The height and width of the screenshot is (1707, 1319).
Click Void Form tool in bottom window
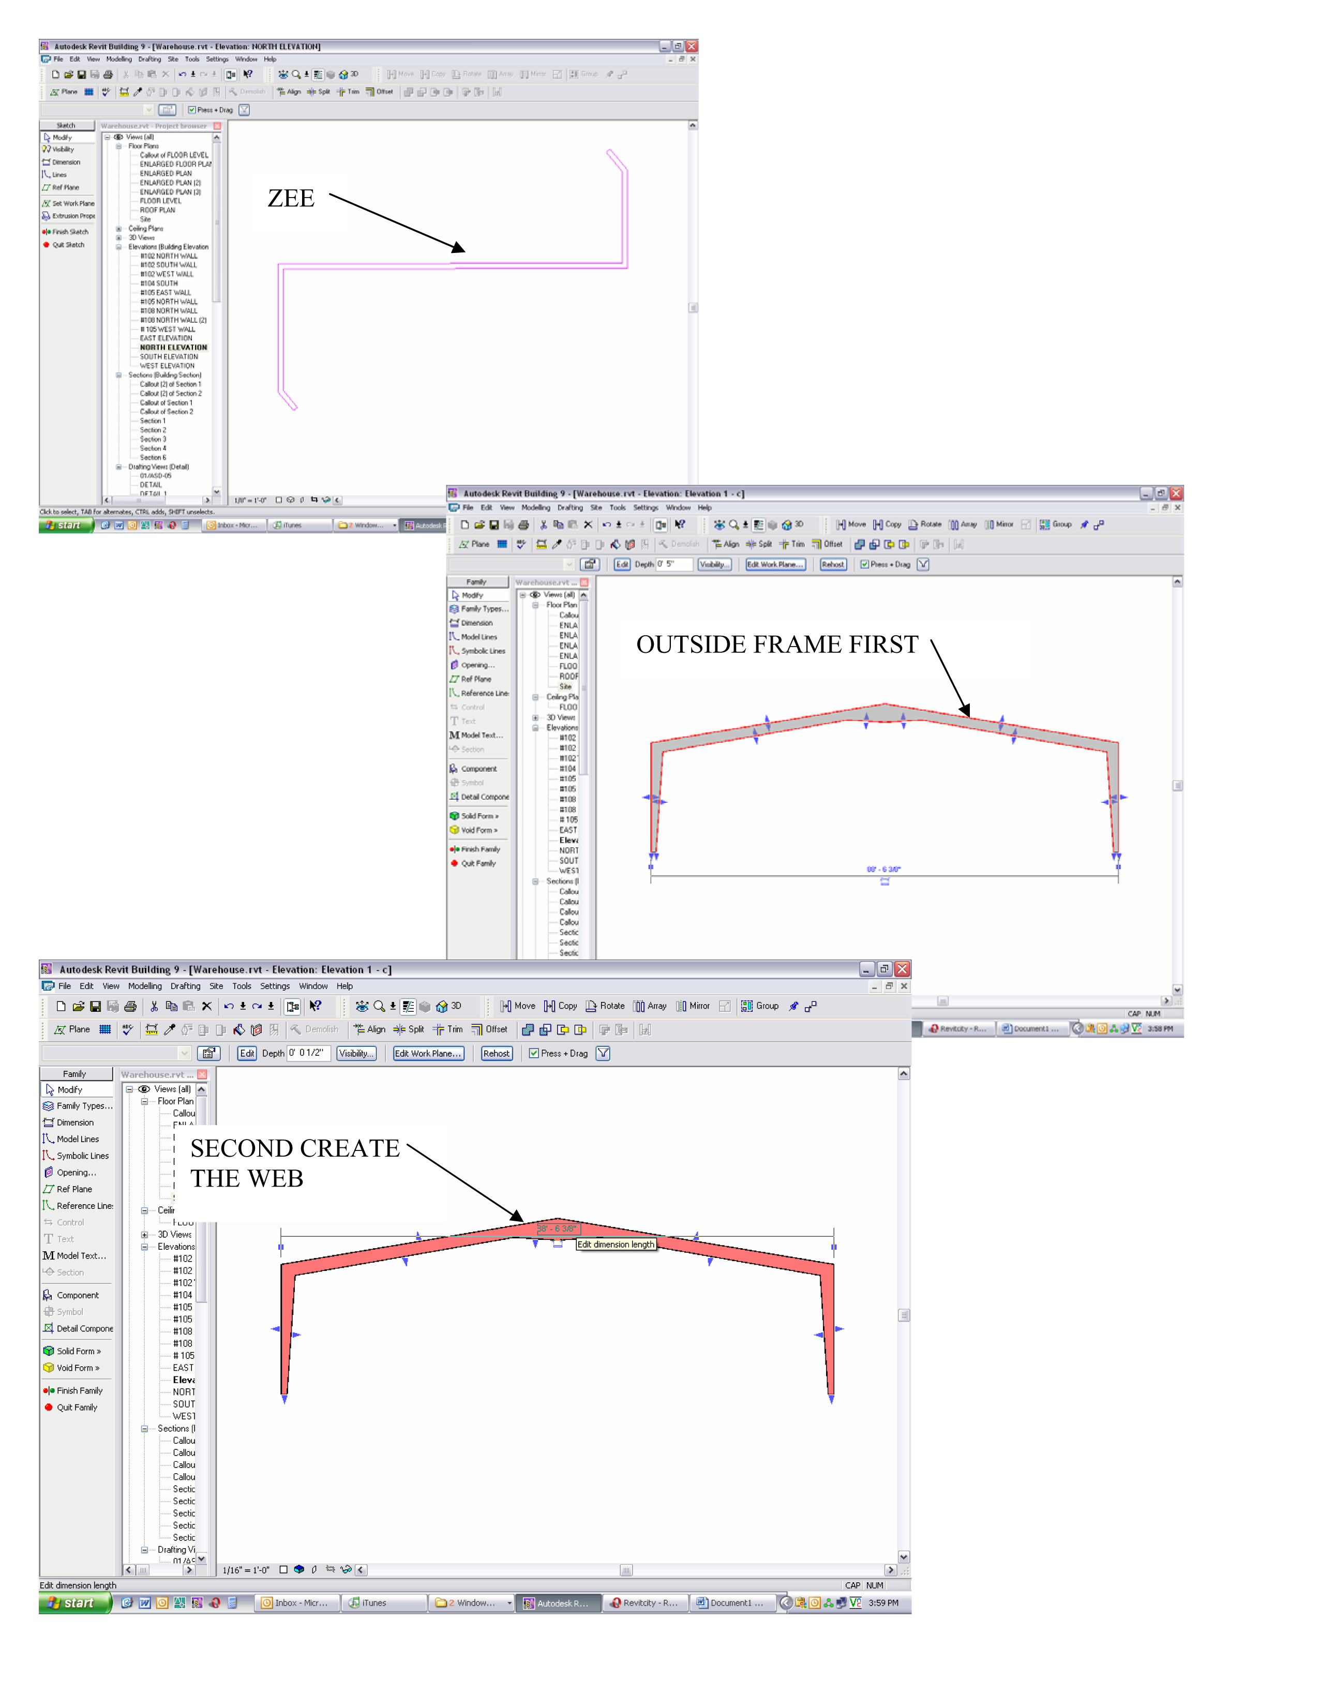(74, 1368)
